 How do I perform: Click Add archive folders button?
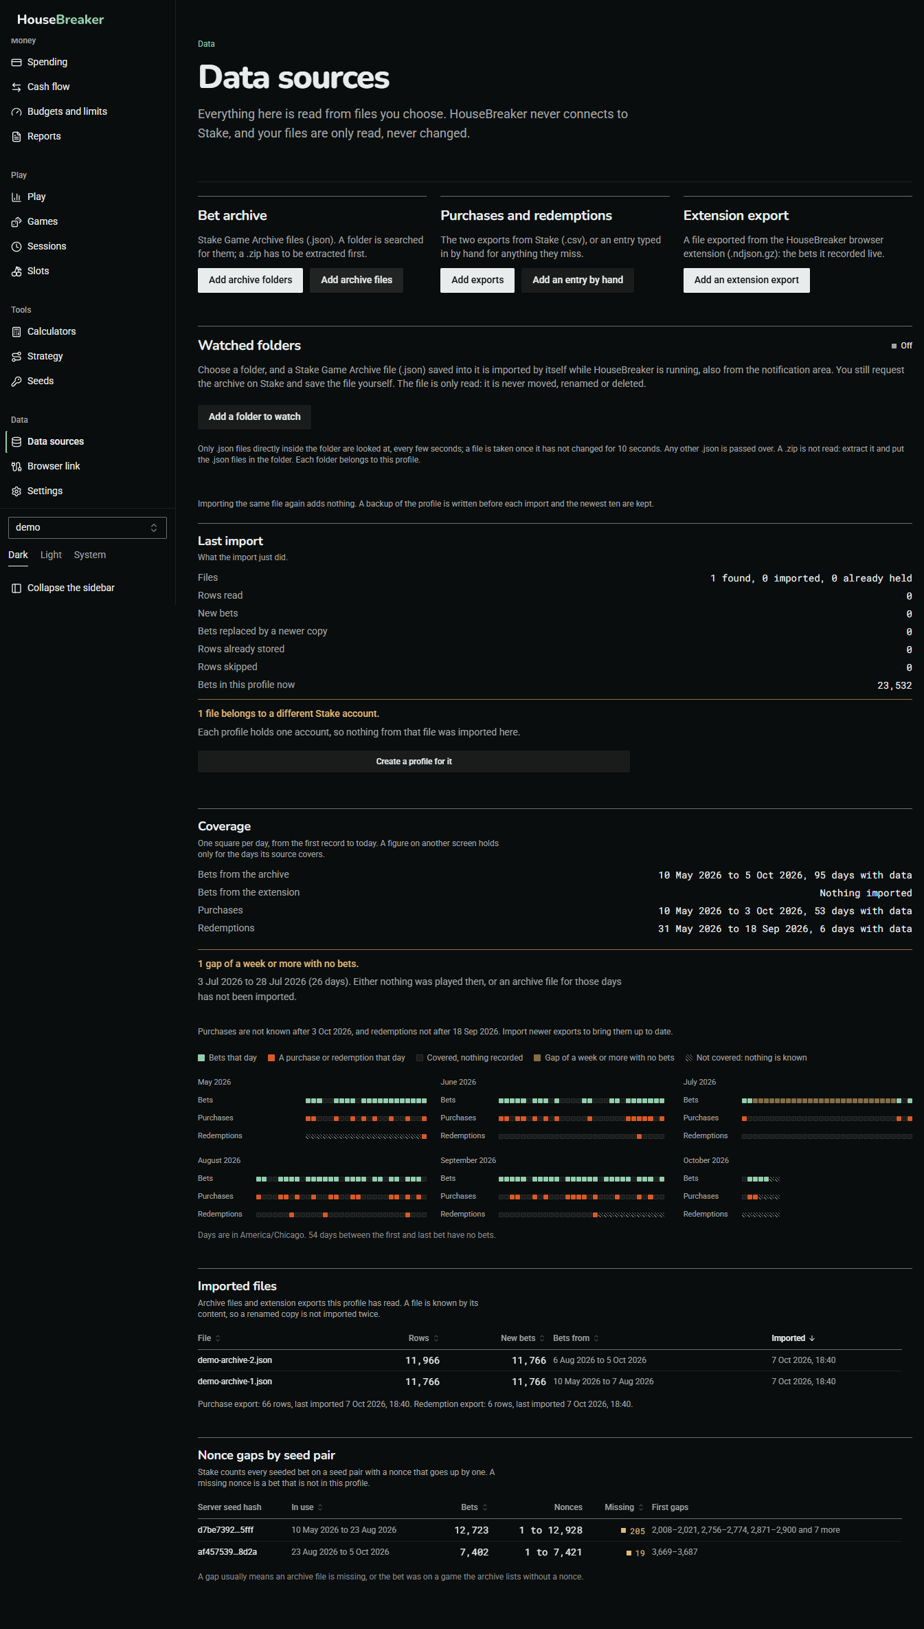point(250,280)
